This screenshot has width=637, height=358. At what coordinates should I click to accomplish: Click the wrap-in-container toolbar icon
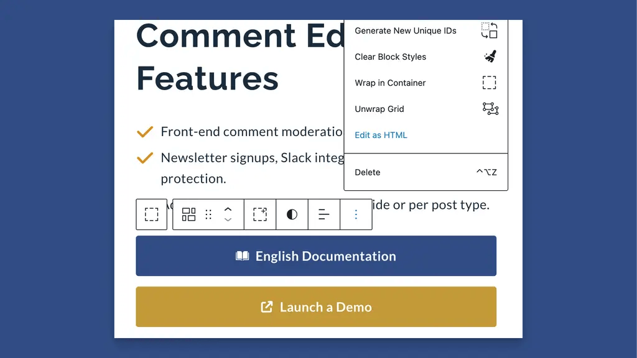(x=259, y=214)
